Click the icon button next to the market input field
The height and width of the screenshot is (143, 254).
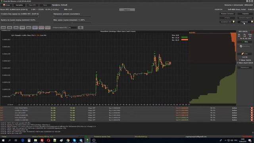click(81, 27)
